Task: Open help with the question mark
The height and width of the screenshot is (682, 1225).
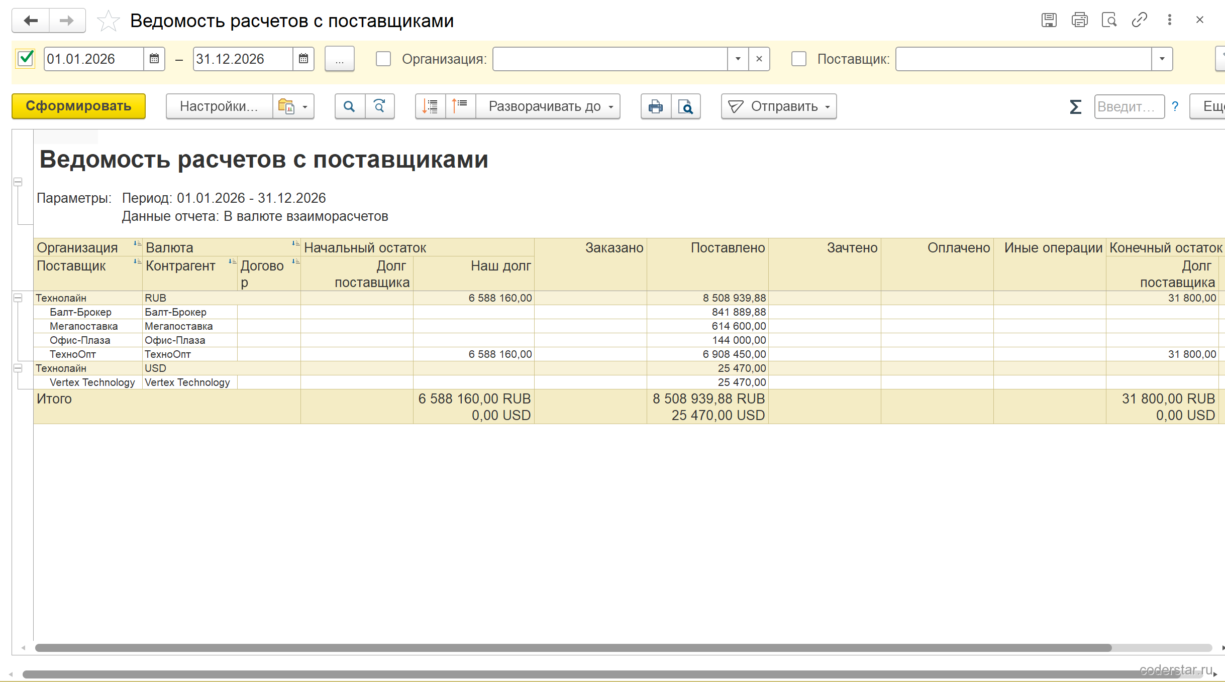Action: tap(1175, 106)
